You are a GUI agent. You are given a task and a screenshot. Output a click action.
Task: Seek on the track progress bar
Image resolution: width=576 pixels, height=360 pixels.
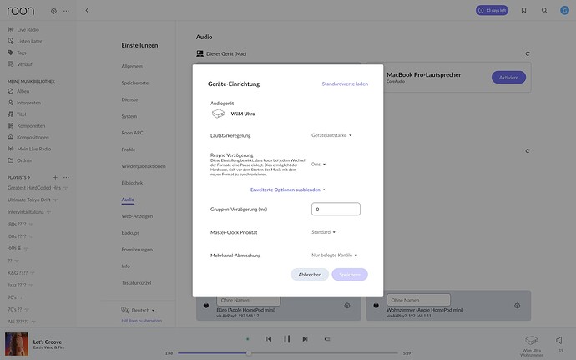point(288,353)
